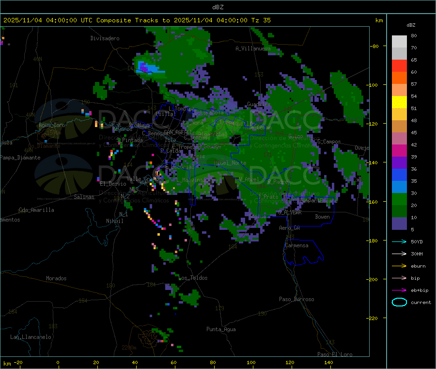Viewport: 436px width, 369px height.
Task: Click the 0 km horizontal axis label
Action: (x=58, y=362)
